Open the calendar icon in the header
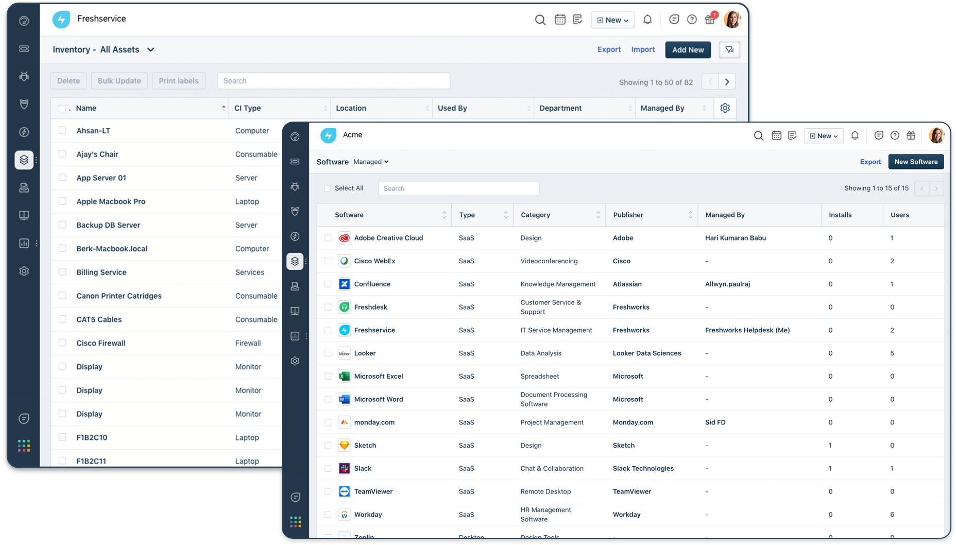Image resolution: width=956 pixels, height=545 pixels. (x=776, y=135)
